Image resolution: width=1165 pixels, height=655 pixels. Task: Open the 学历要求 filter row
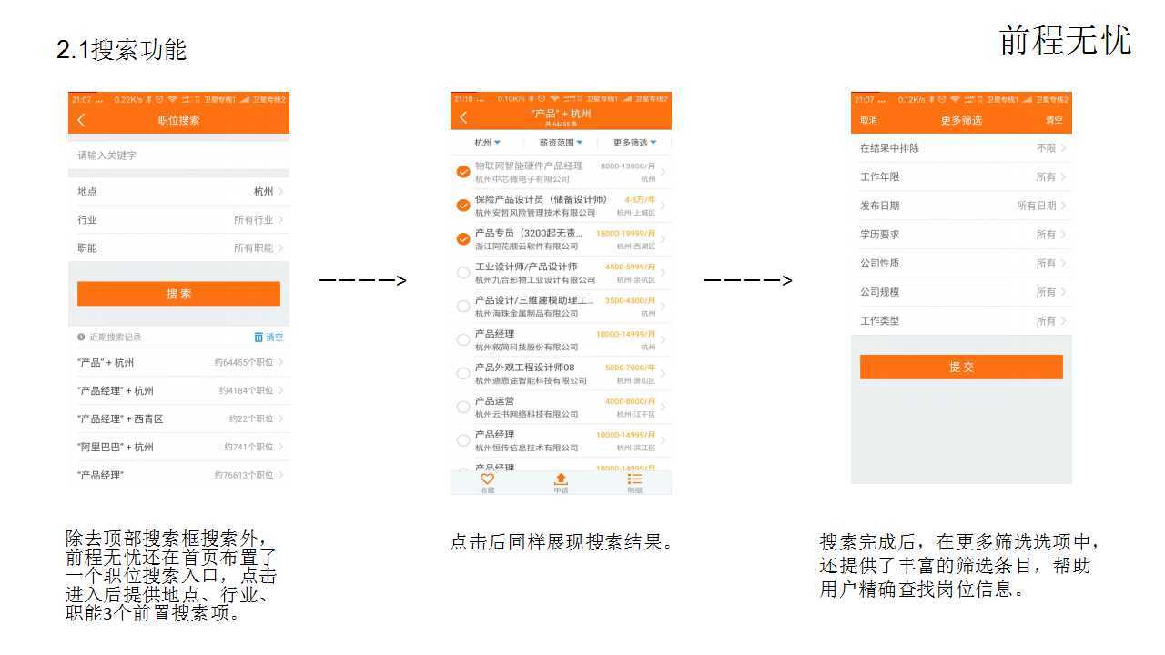[961, 235]
